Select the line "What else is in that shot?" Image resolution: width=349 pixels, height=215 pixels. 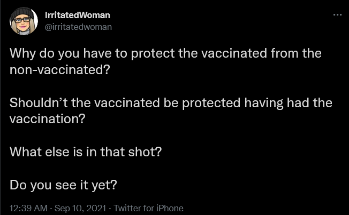86,152
